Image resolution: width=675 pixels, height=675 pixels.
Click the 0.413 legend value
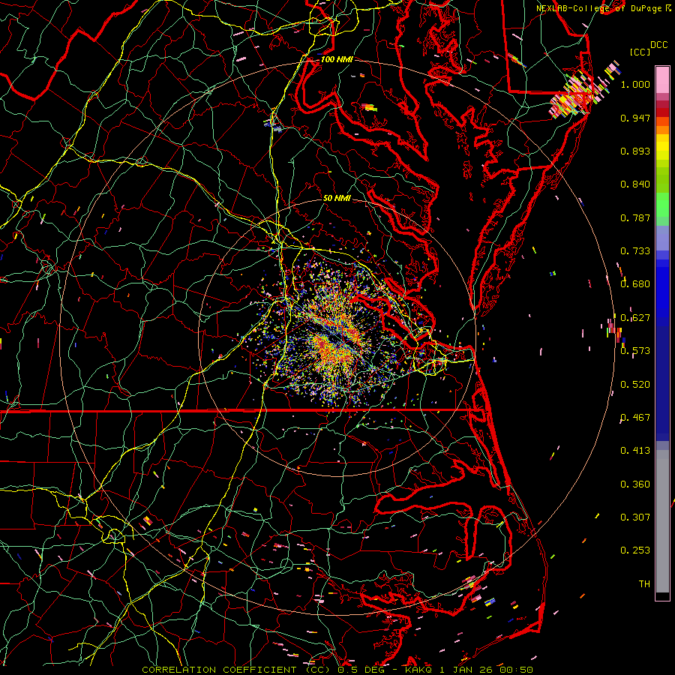(x=635, y=451)
